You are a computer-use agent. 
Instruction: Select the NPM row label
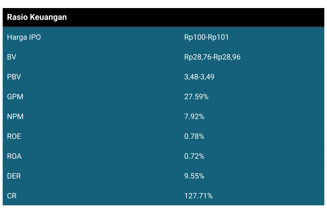click(15, 117)
